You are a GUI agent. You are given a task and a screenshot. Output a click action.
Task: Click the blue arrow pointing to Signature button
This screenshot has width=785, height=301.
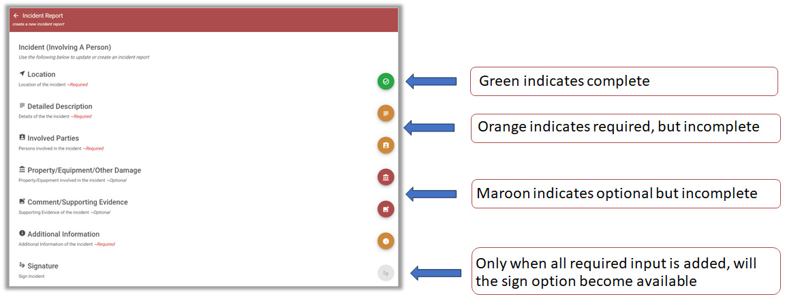pos(433,273)
